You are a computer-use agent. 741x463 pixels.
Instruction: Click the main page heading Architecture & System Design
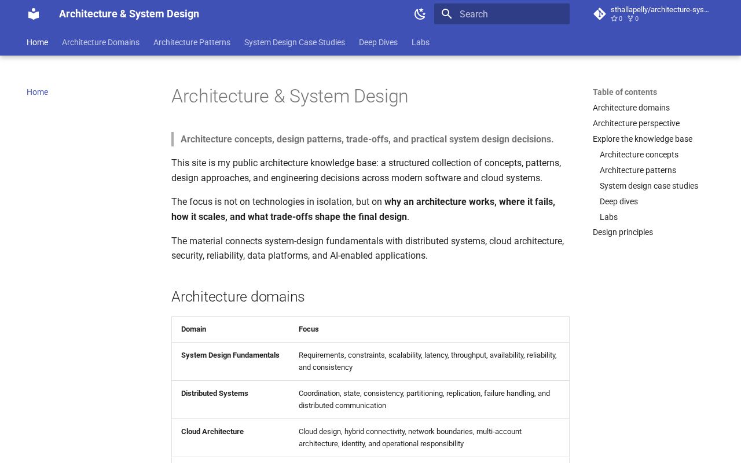pos(289,96)
